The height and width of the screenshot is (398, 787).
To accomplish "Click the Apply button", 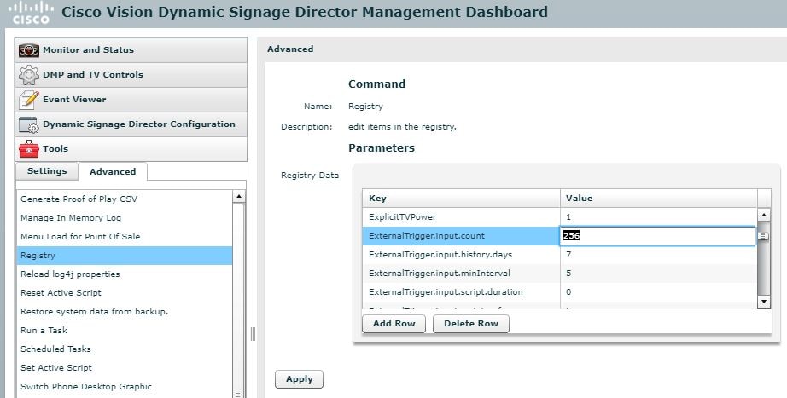I will click(x=299, y=379).
